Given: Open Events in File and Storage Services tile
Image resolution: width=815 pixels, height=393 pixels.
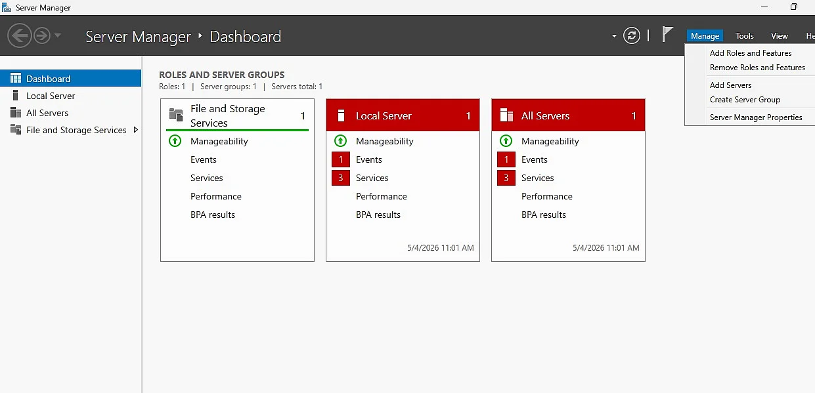Looking at the screenshot, I should pos(204,159).
